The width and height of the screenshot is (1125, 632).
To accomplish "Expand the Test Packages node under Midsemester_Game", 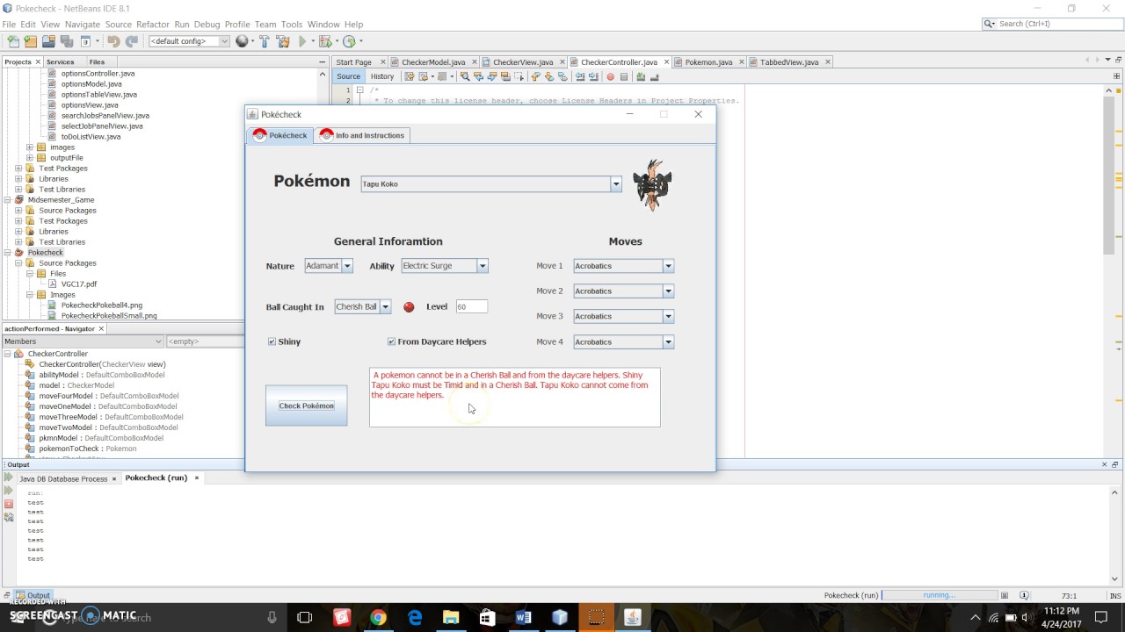I will (18, 221).
